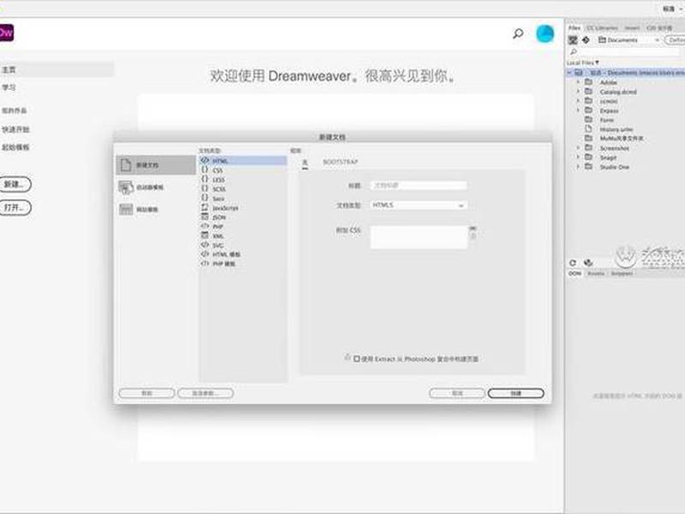Open 学习 in the left sidebar
Image resolution: width=685 pixels, height=514 pixels.
(x=9, y=87)
